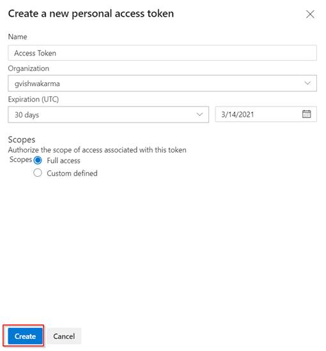The width and height of the screenshot is (326, 351).
Task: Click the Authorize the scope description text
Action: pyautogui.click(x=97, y=150)
